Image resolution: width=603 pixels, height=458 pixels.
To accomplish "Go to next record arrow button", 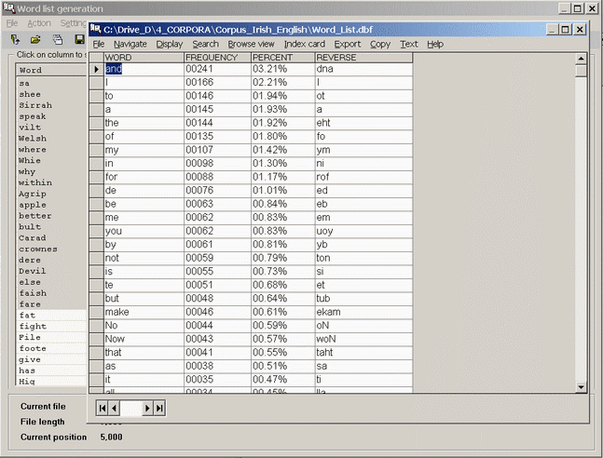I will [147, 408].
